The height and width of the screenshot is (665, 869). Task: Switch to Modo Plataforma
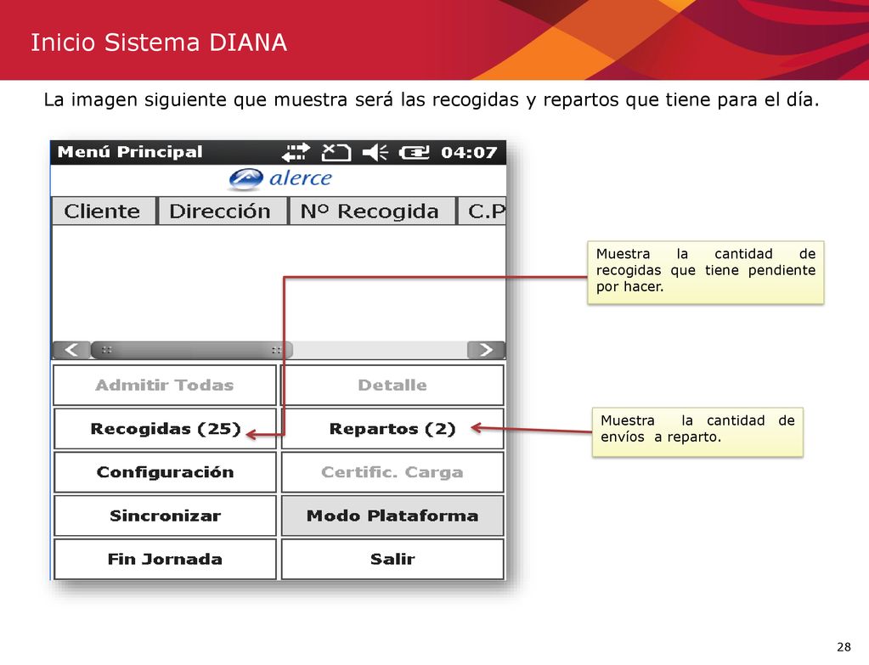click(x=392, y=516)
